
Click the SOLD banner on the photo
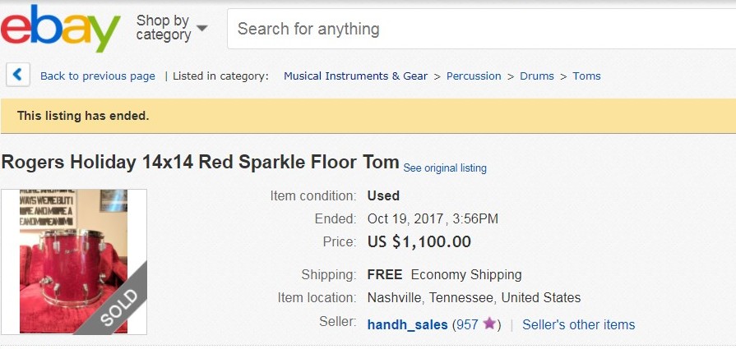tap(118, 307)
